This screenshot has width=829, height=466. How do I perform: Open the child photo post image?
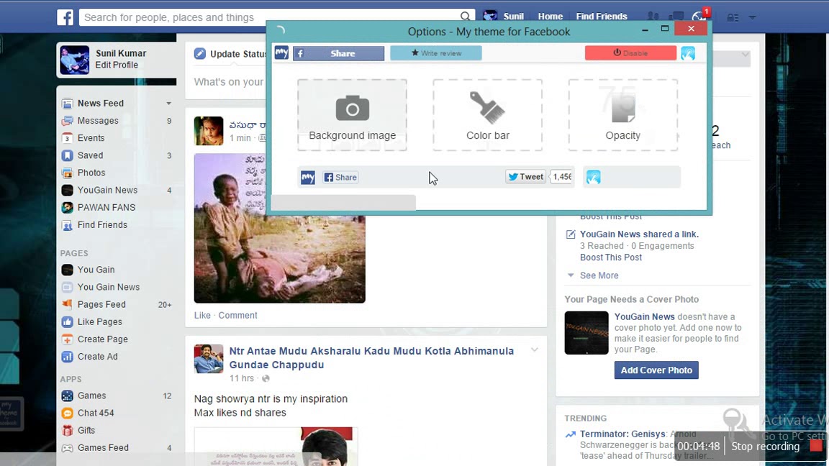point(280,228)
